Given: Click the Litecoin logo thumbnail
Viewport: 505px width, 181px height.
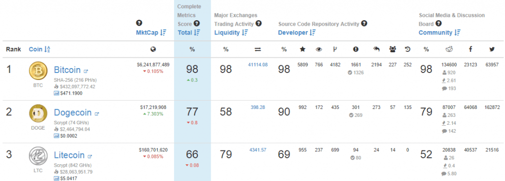Looking at the screenshot, I should click(x=38, y=156).
